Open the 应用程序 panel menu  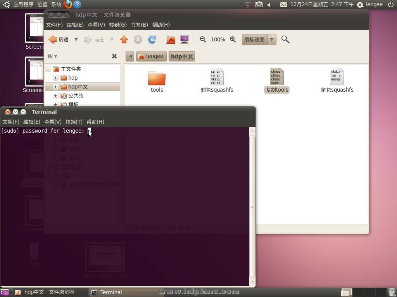pyautogui.click(x=23, y=4)
